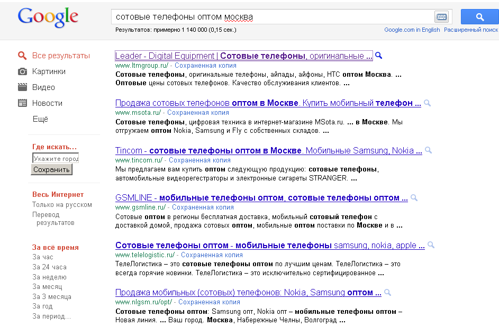
Task: Switch to Видео search
Action: pos(43,87)
